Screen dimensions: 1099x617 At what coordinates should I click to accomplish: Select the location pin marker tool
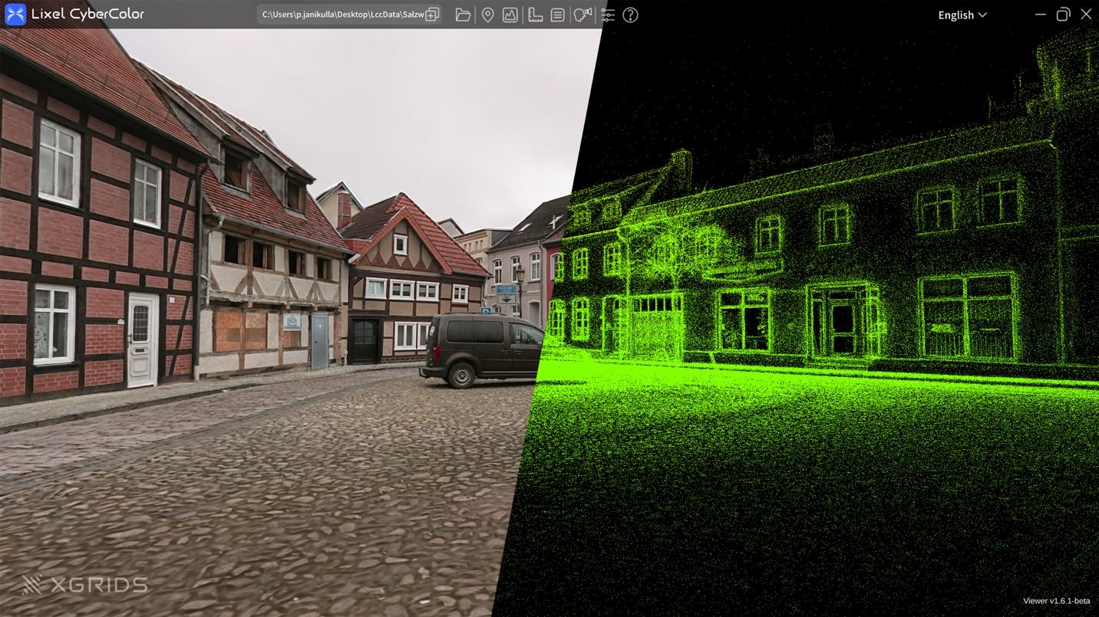[x=487, y=15]
